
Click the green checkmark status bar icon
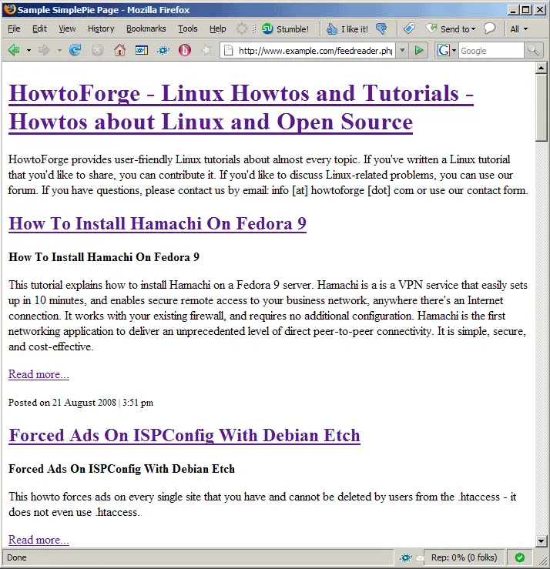520,557
